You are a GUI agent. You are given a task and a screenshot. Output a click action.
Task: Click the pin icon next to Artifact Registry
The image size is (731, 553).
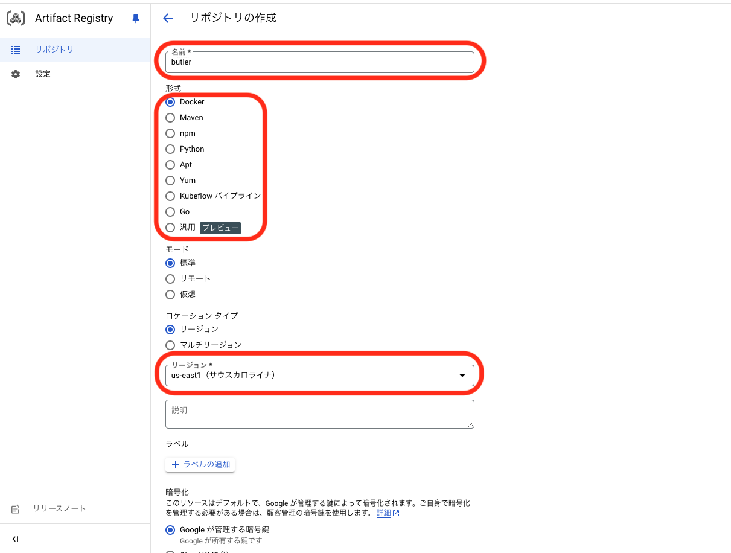pos(135,18)
